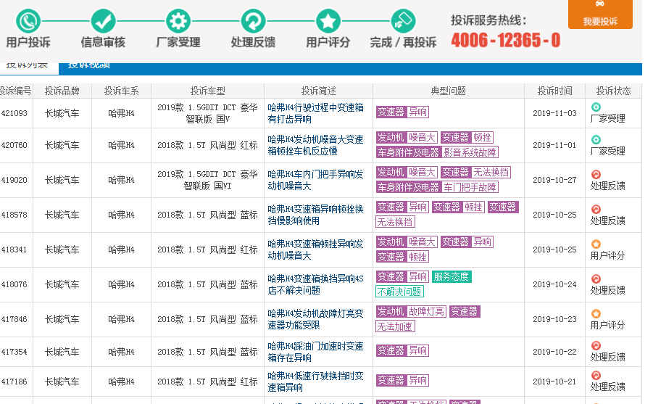
Task: Open complaint 哈弗H4踩油门加速时变速箱存在异响
Action: (315, 352)
